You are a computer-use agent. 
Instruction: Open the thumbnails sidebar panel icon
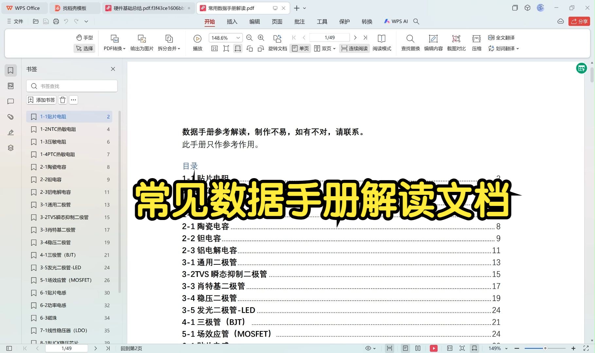pos(10,86)
